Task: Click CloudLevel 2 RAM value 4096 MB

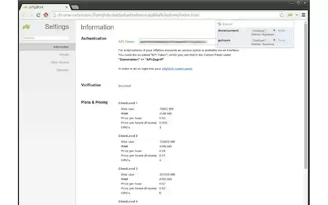Action: tap(166, 147)
